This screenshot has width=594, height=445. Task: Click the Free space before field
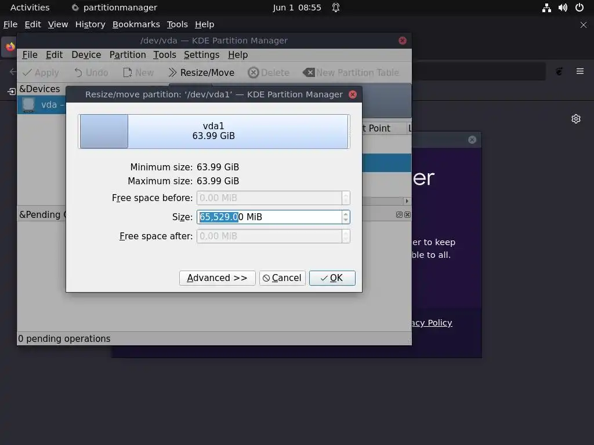pyautogui.click(x=273, y=198)
